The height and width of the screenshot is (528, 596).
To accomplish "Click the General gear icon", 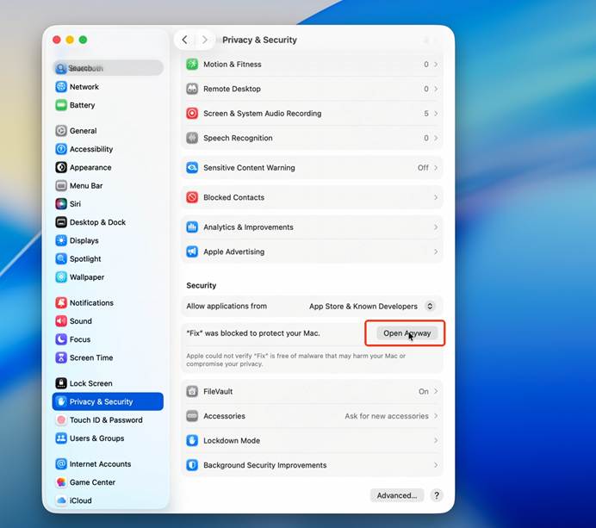I will coord(61,131).
